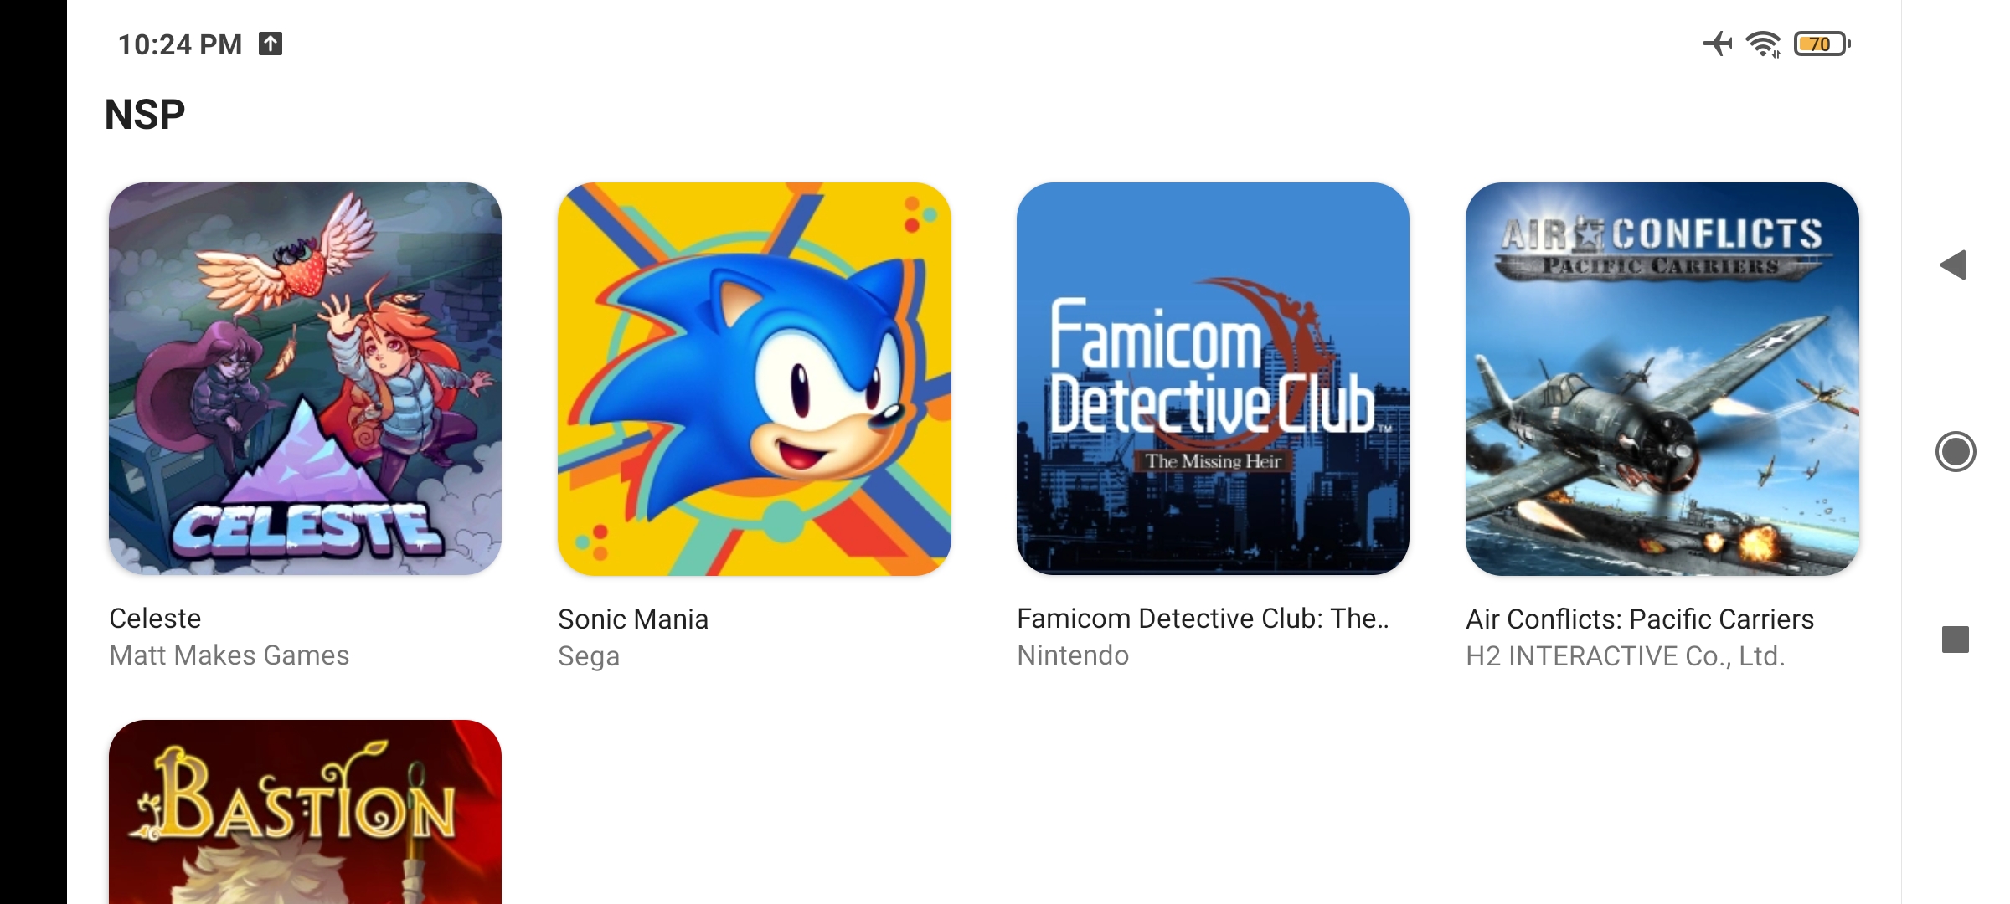Select the Sonic Mania title text
2010x904 pixels.
pyautogui.click(x=633, y=619)
